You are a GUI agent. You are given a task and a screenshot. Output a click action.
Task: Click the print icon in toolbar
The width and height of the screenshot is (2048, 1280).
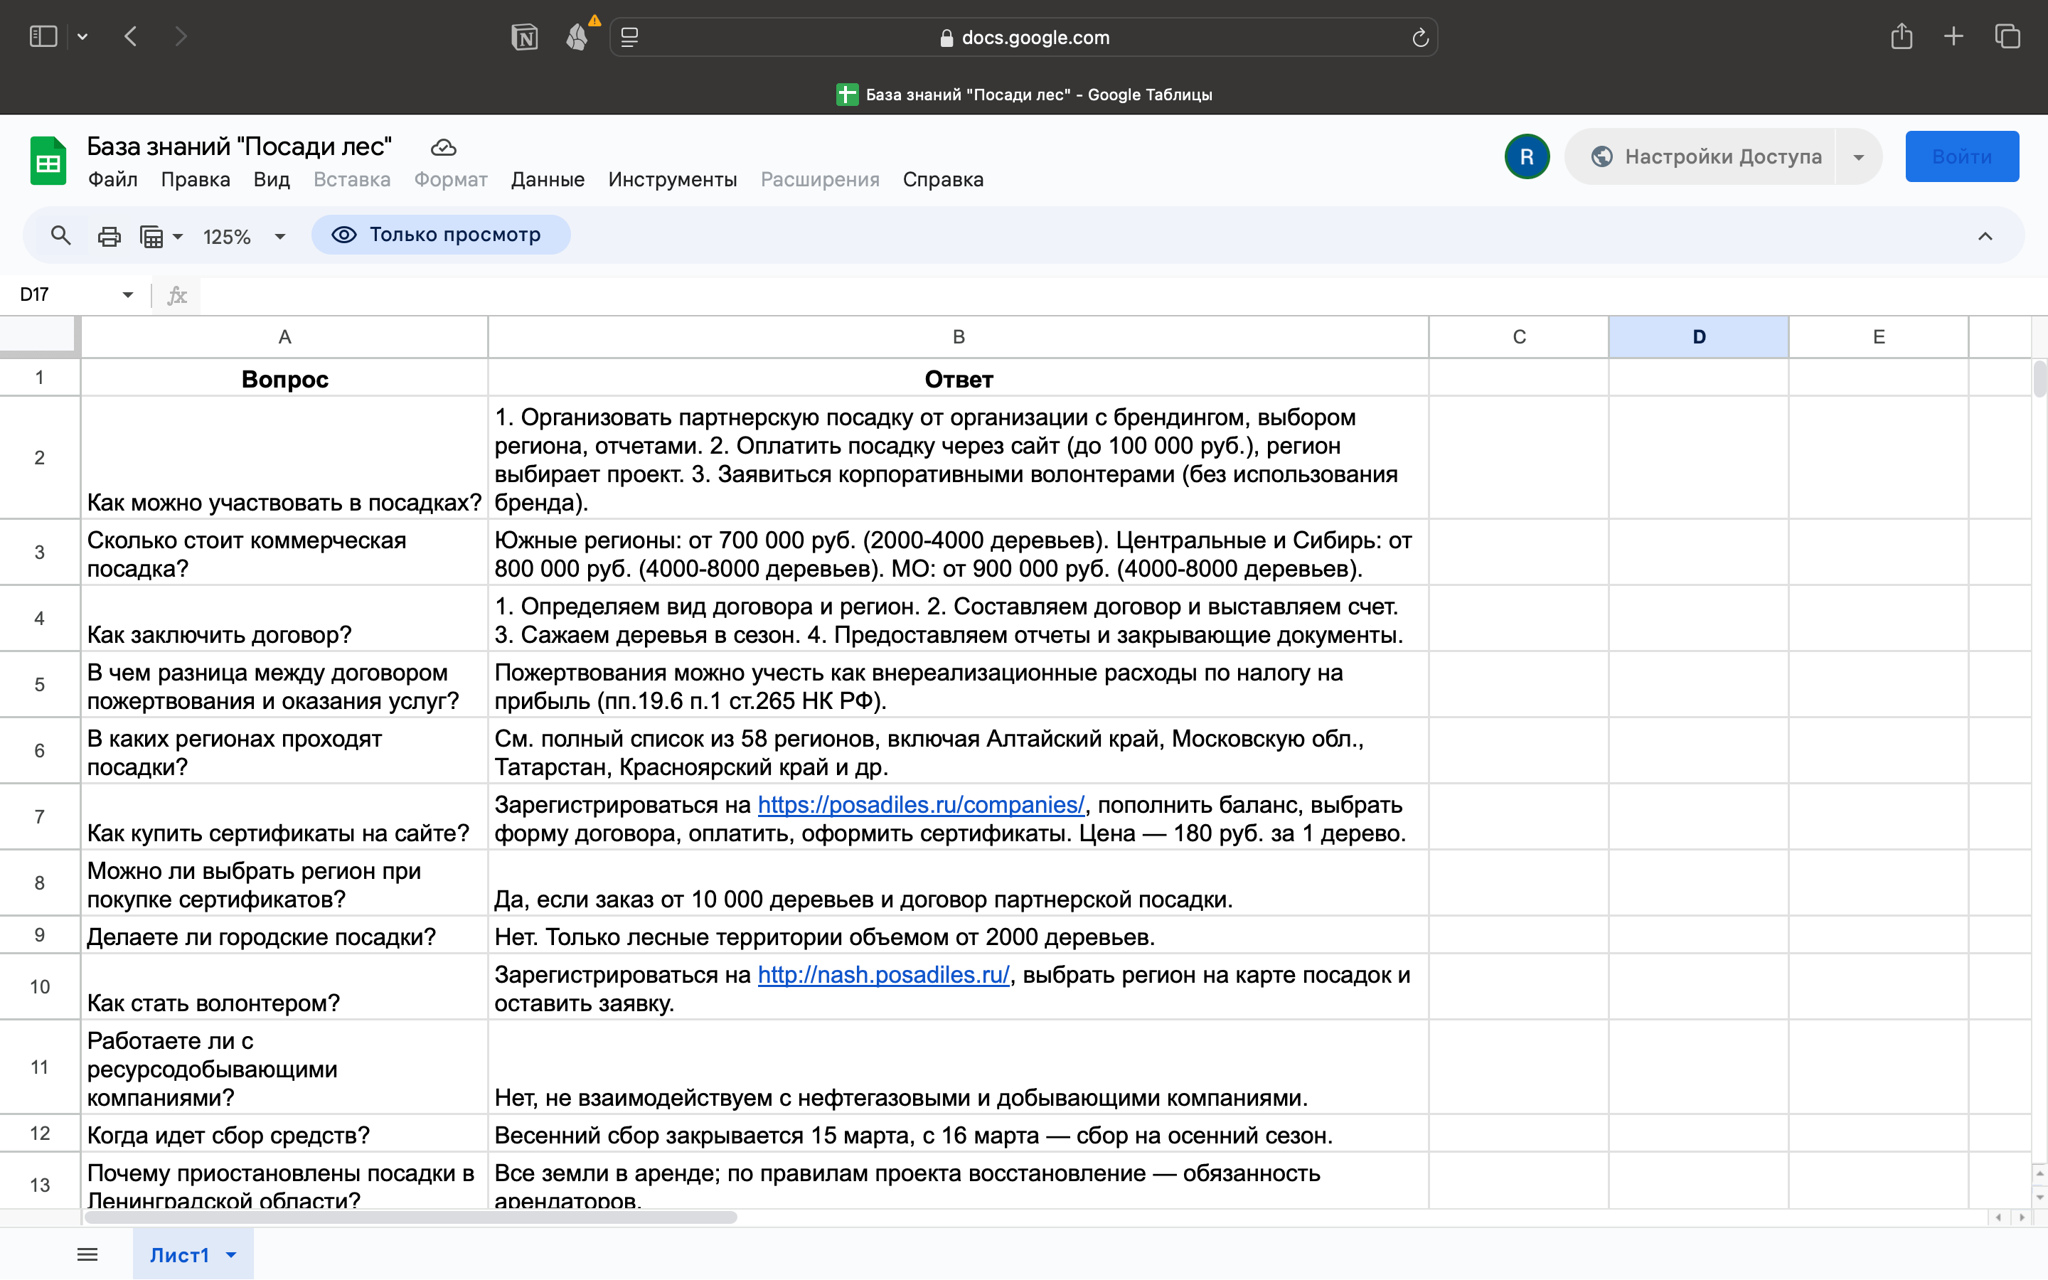pyautogui.click(x=110, y=236)
